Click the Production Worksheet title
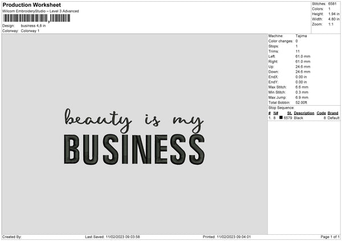 [31, 5]
